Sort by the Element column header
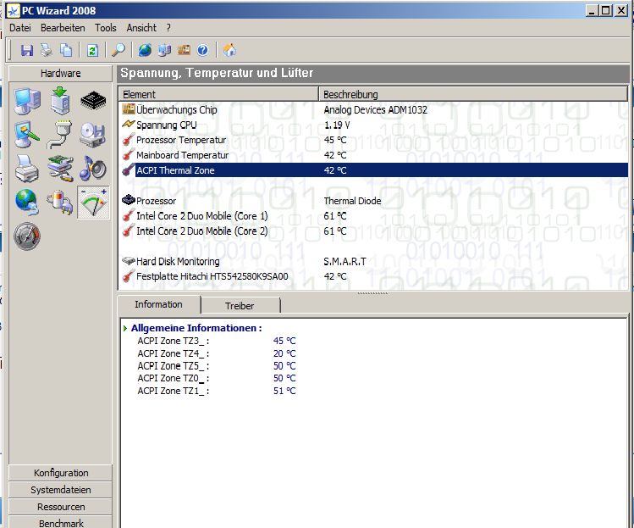Screen dimensions: 634x528 tap(218, 94)
